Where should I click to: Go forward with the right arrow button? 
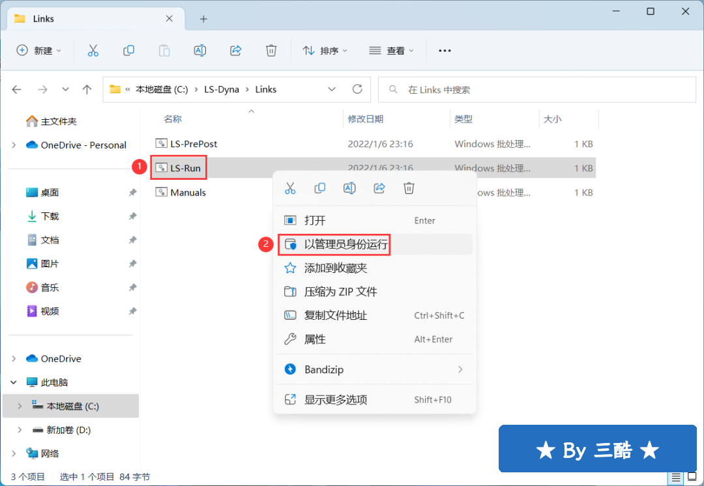click(x=42, y=90)
